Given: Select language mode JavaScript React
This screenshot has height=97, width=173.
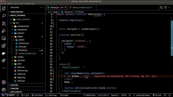Looking at the screenshot, I should coord(143,95).
